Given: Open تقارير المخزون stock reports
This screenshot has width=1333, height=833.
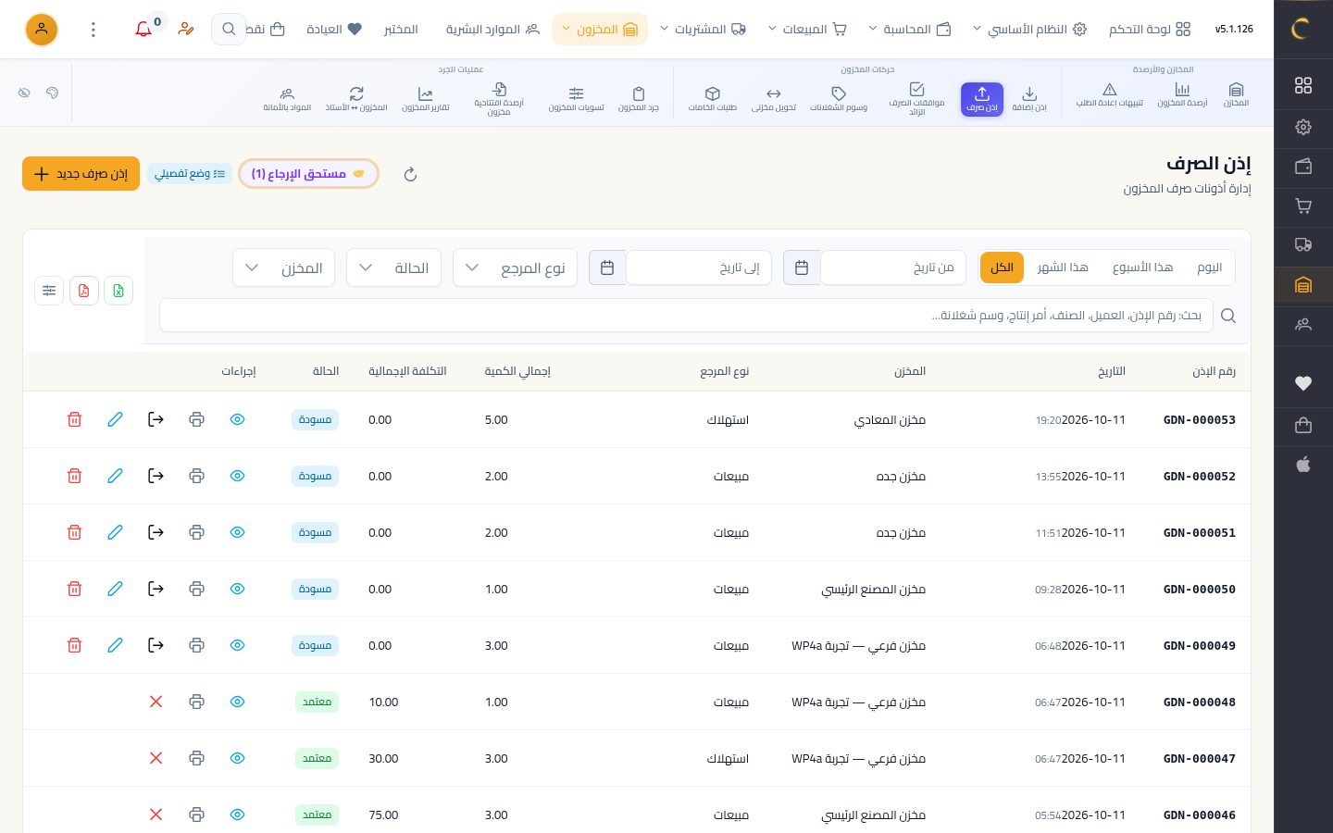Looking at the screenshot, I should [x=425, y=99].
